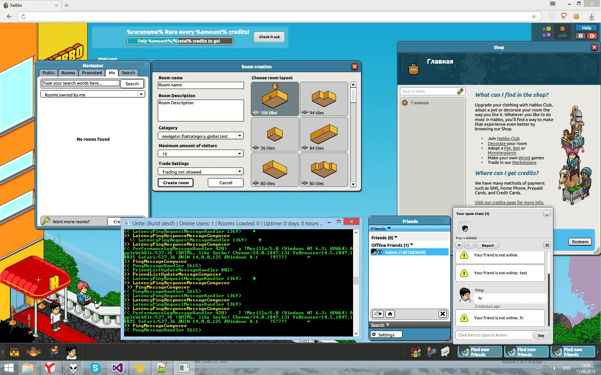Select the 104 tiles room layout
This screenshot has width=601, height=375.
click(275, 99)
